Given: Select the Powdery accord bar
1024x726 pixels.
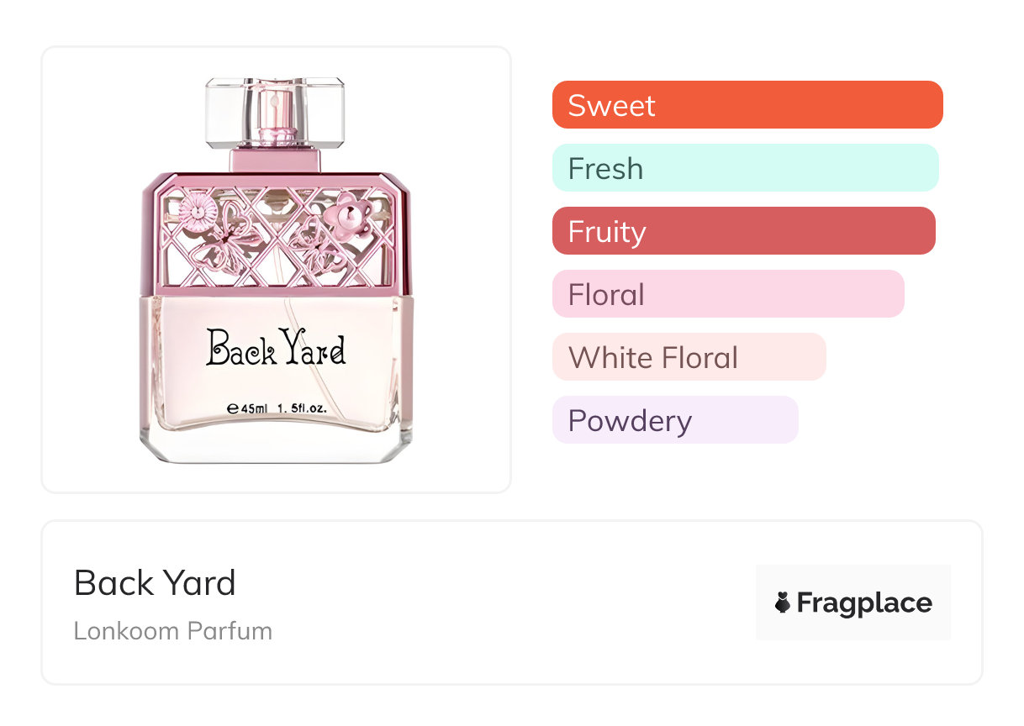Looking at the screenshot, I should (x=674, y=420).
